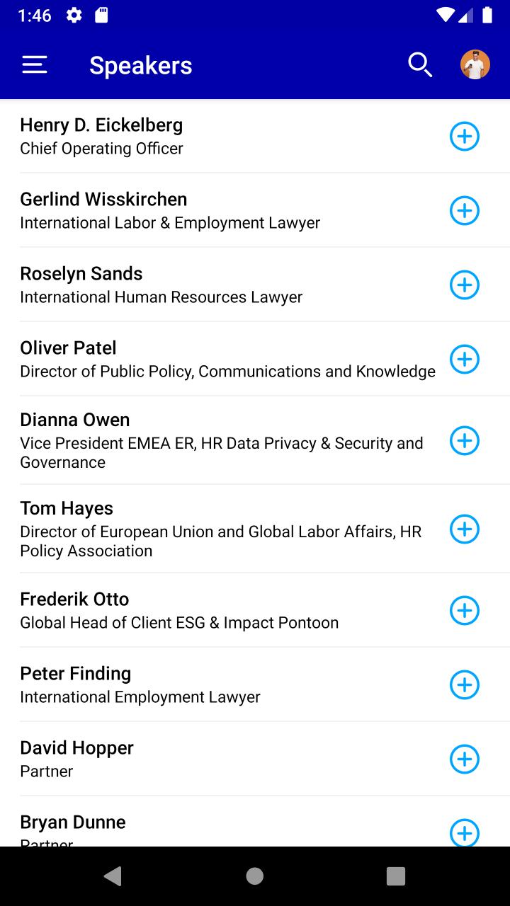Go back with Android back button
510x906 pixels.
(113, 876)
